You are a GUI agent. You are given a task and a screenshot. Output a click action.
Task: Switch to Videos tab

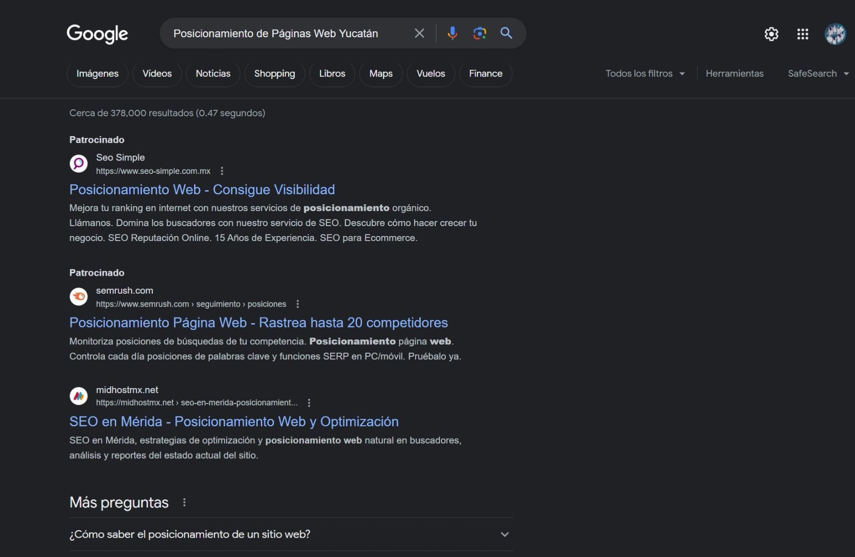pyautogui.click(x=157, y=74)
